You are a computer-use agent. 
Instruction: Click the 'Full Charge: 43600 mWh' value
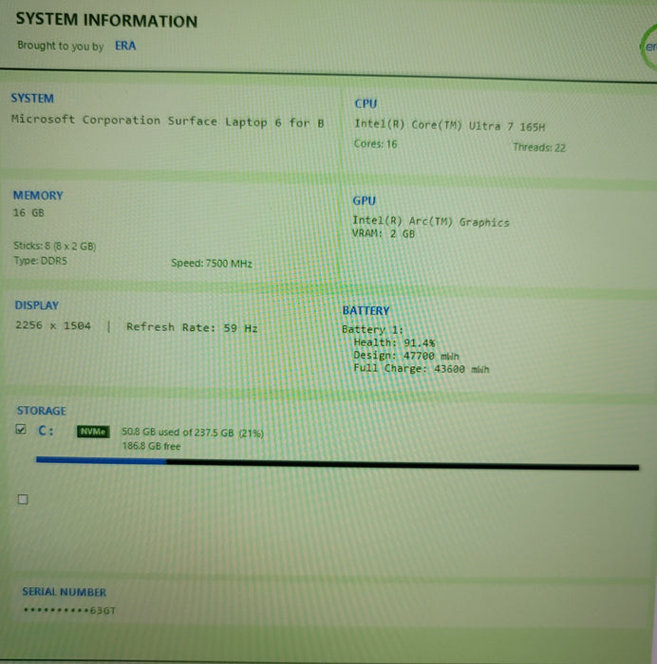tap(422, 369)
